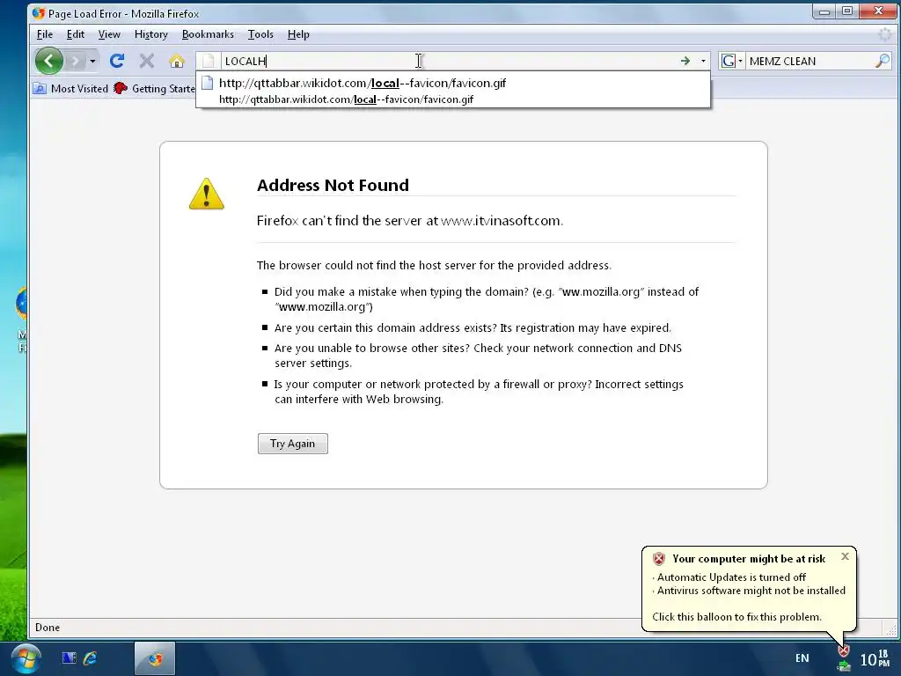901x676 pixels.
Task: Click the Getting Started bookmark
Action: (154, 89)
